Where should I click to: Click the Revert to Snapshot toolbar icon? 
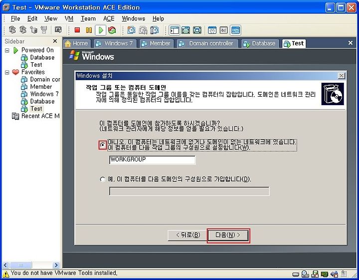click(143, 30)
